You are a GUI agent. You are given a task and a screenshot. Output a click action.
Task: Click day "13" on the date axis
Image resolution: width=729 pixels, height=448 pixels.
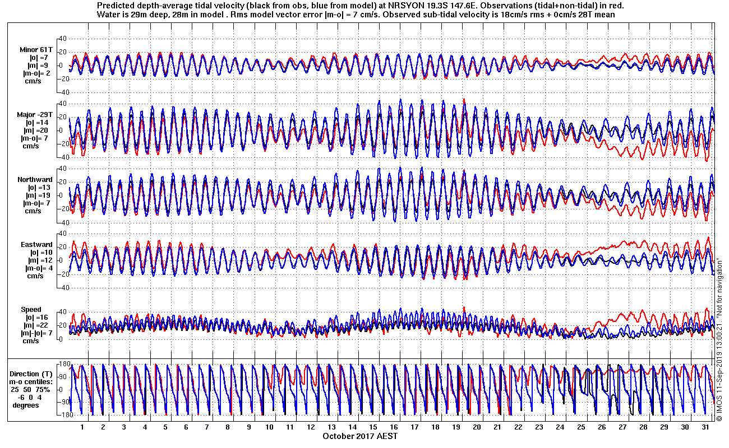[331, 427]
